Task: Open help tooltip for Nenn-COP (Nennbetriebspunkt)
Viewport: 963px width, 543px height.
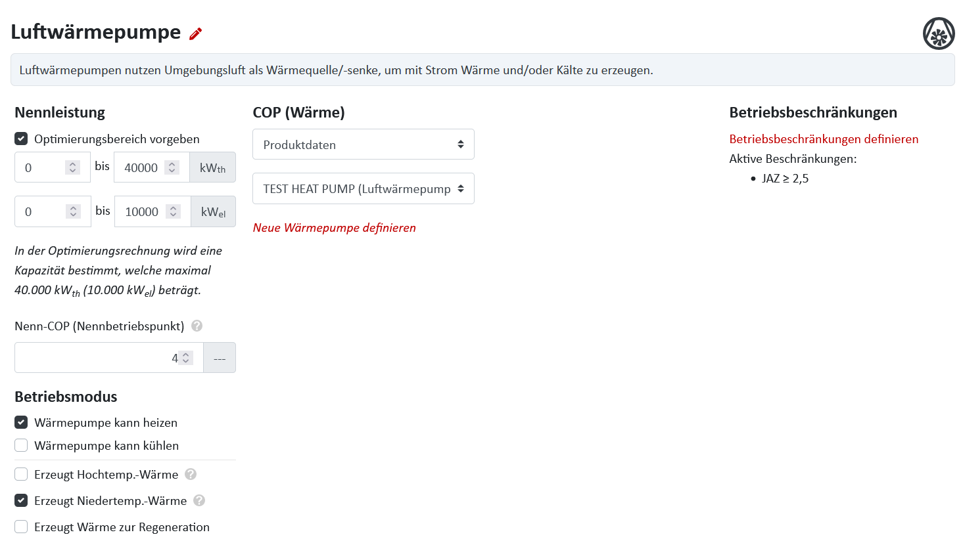Action: [x=197, y=326]
